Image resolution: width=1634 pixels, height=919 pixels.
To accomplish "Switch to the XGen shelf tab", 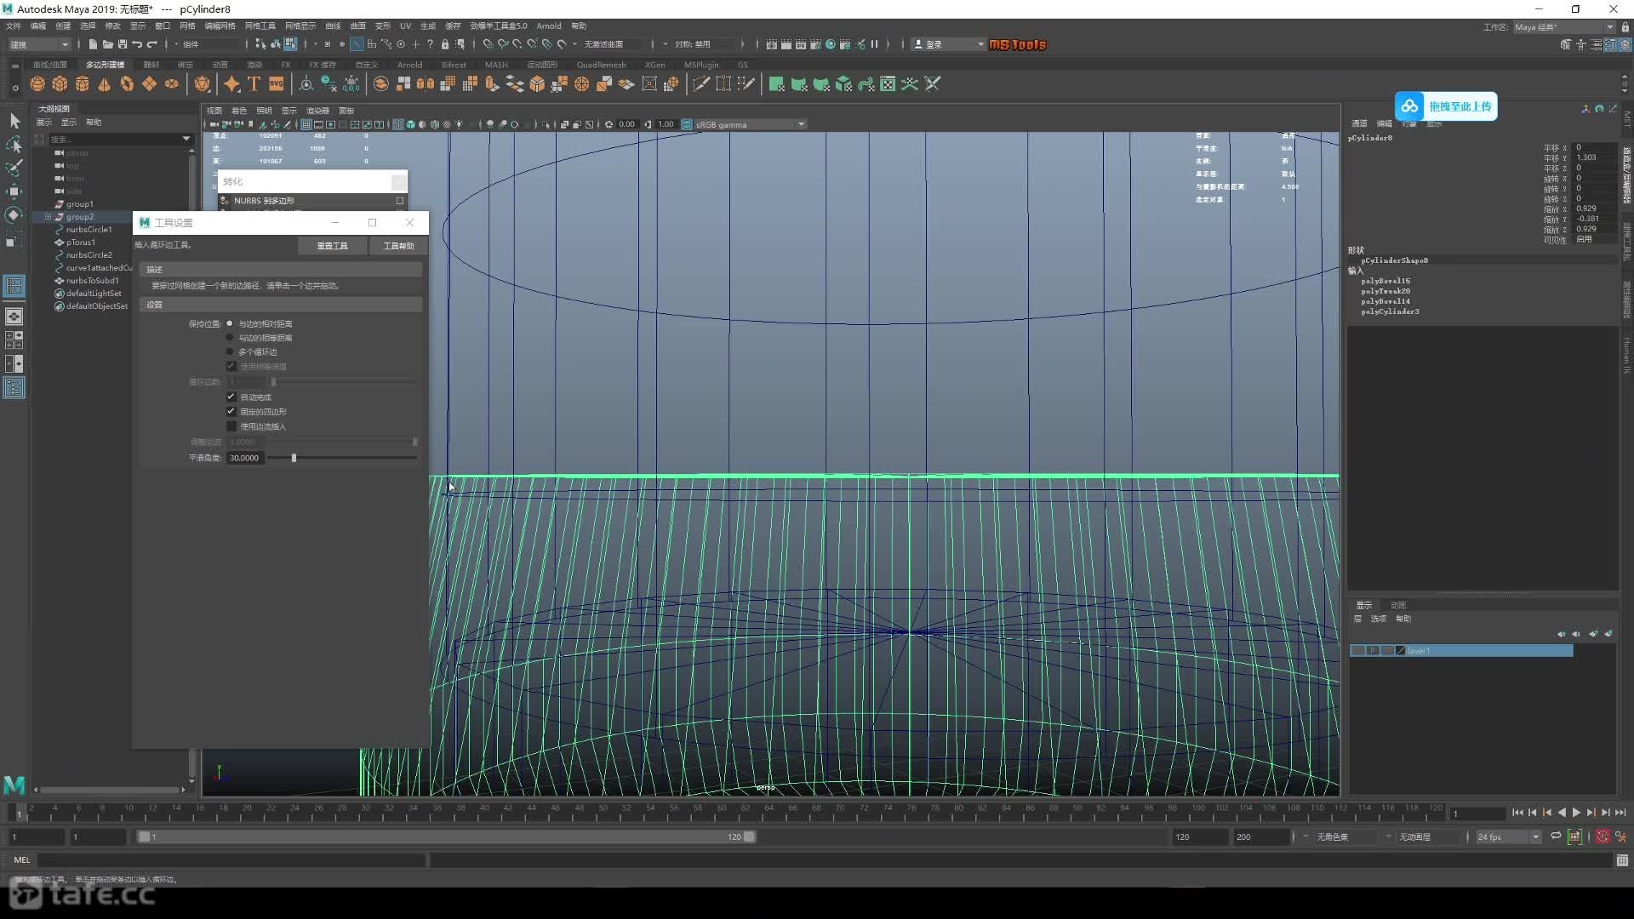I will (x=654, y=65).
